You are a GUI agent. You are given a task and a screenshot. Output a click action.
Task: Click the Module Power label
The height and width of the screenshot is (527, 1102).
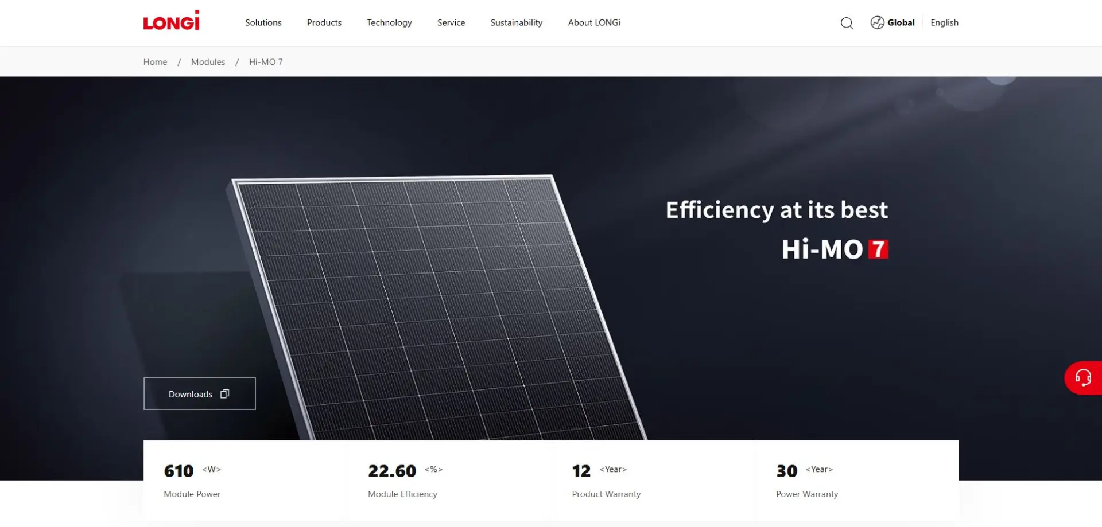coord(192,494)
